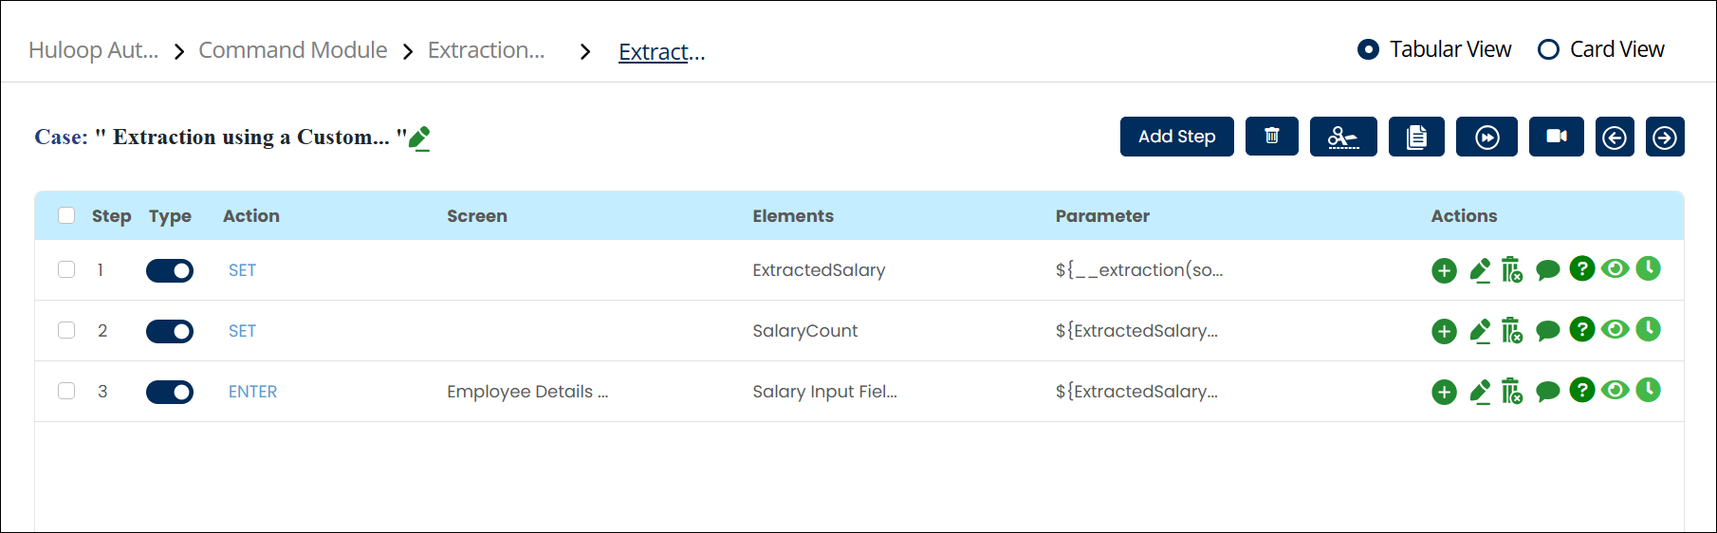This screenshot has height=533, width=1717.
Task: Open comment bubble for step 2
Action: coord(1547,331)
